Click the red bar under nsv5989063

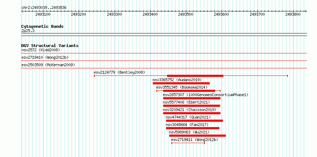(198, 136)
